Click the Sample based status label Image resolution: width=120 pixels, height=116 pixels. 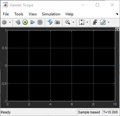[x=89, y=112]
